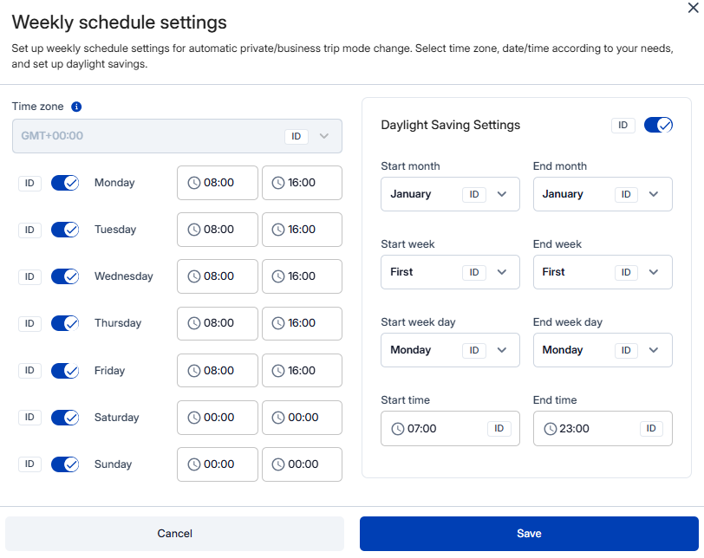This screenshot has height=558, width=704.
Task: Click the Cancel button
Action: (x=174, y=534)
